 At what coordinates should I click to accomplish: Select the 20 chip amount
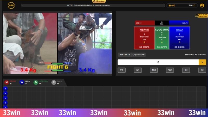(x=121, y=70)
